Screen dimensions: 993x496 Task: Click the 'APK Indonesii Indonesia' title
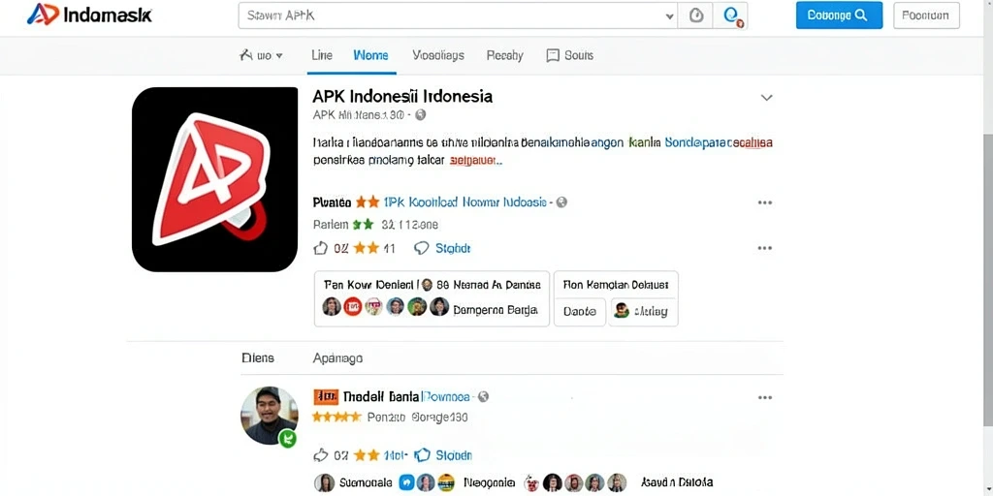(x=402, y=97)
